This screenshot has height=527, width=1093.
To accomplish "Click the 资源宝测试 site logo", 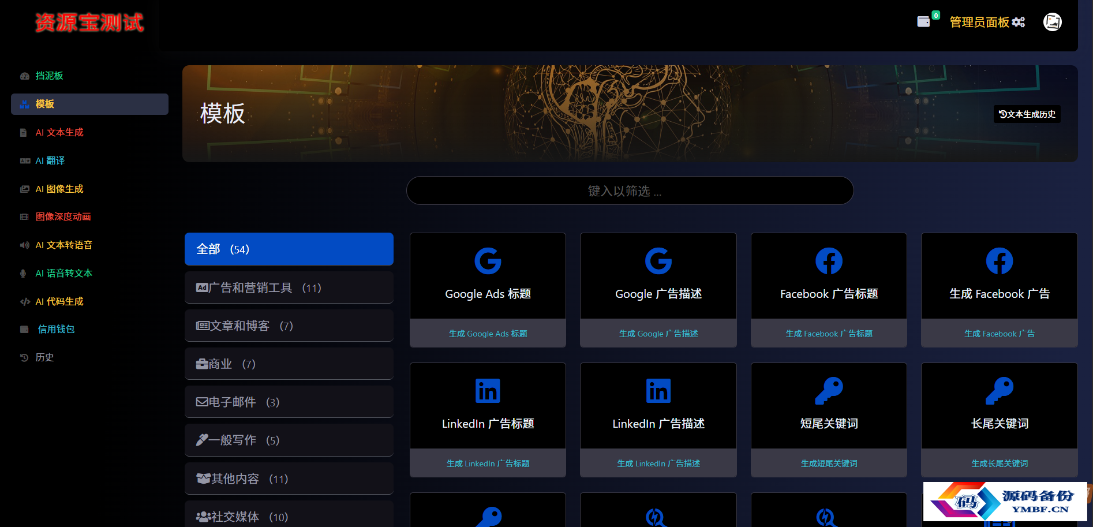I will 89,23.
